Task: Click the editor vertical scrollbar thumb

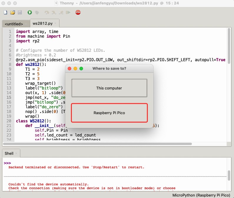Action: click(x=229, y=46)
